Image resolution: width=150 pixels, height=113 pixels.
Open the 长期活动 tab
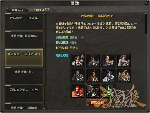[x=39, y=10]
